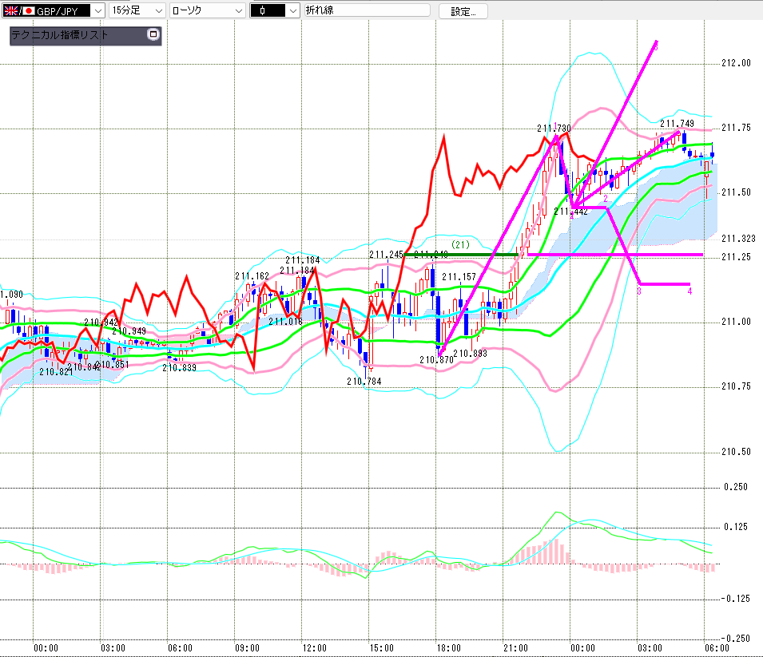Click the 210.784 low price label
This screenshot has height=657, width=763.
(364, 382)
